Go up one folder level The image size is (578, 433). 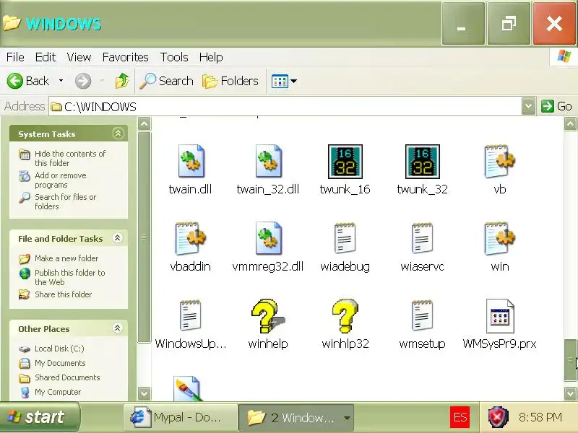[122, 81]
